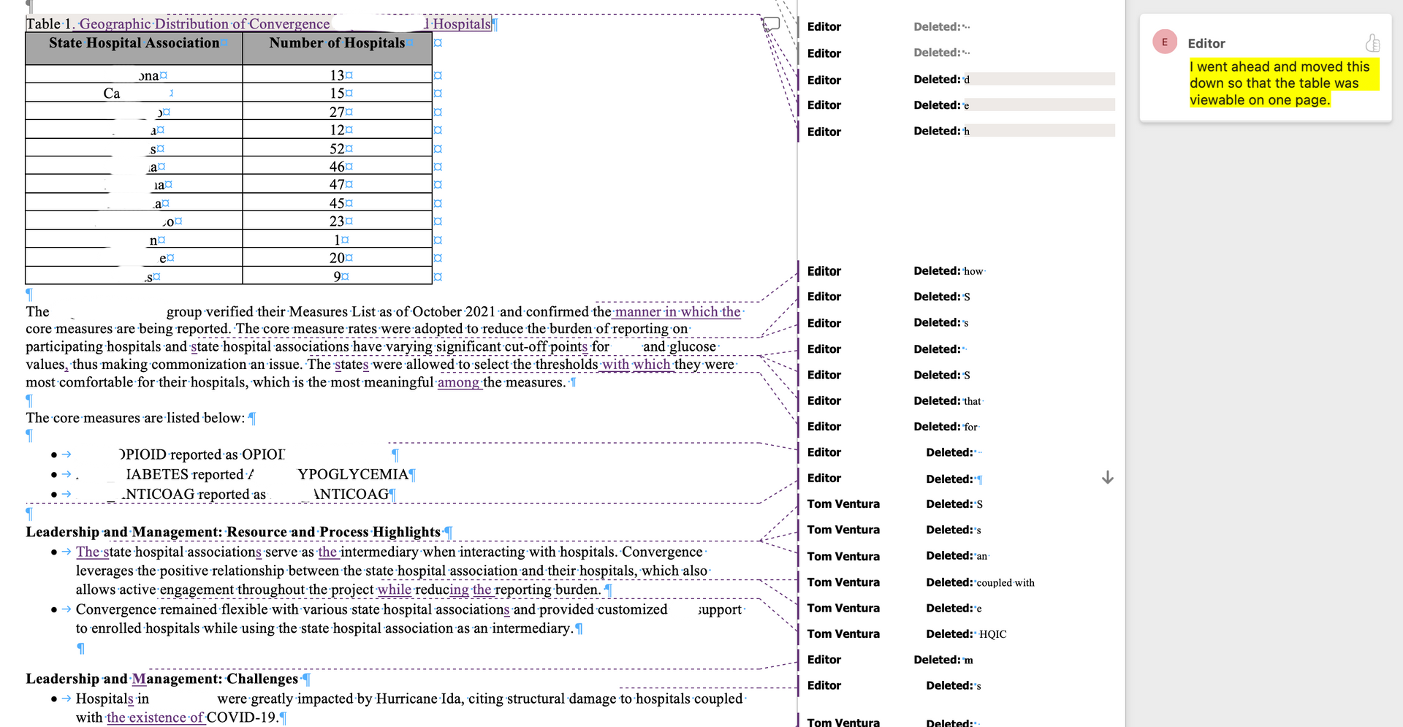Click the down arrow in the revisions margin
Viewport: 1403px width, 727px height.
1107,478
